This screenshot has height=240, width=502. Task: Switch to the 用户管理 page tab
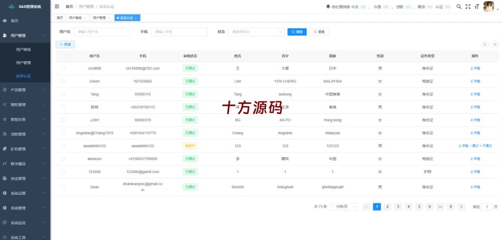point(101,18)
